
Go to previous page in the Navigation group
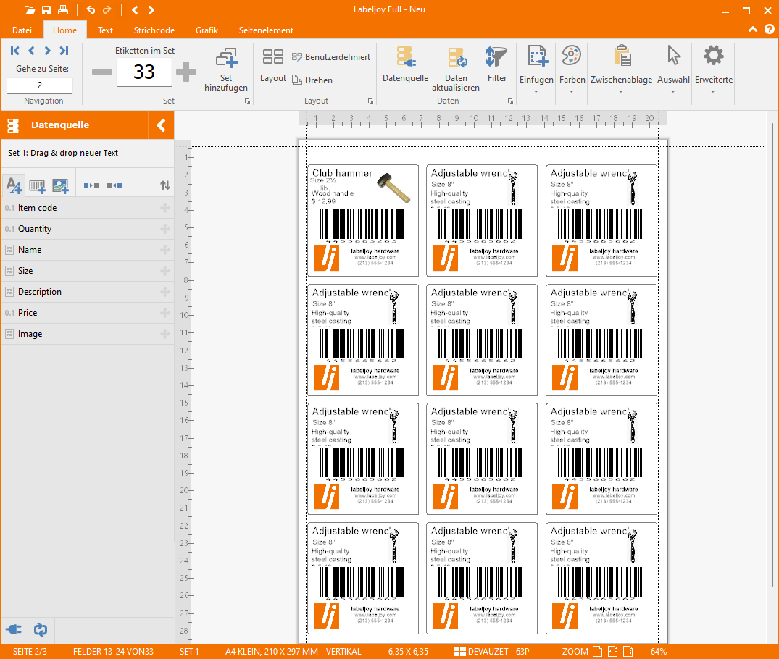click(31, 51)
